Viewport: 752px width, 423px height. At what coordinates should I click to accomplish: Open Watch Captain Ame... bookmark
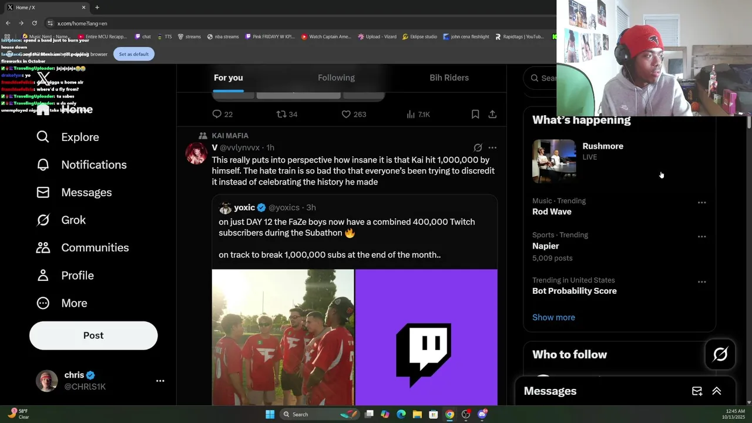coord(326,36)
